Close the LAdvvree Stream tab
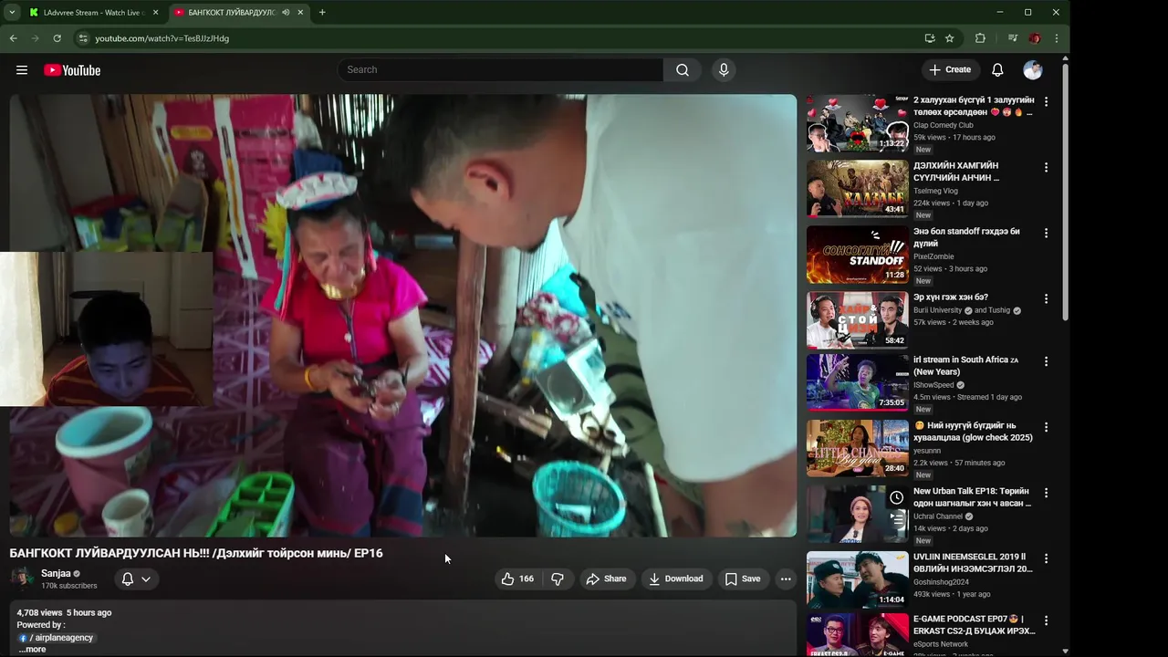The image size is (1168, 657). [x=155, y=13]
